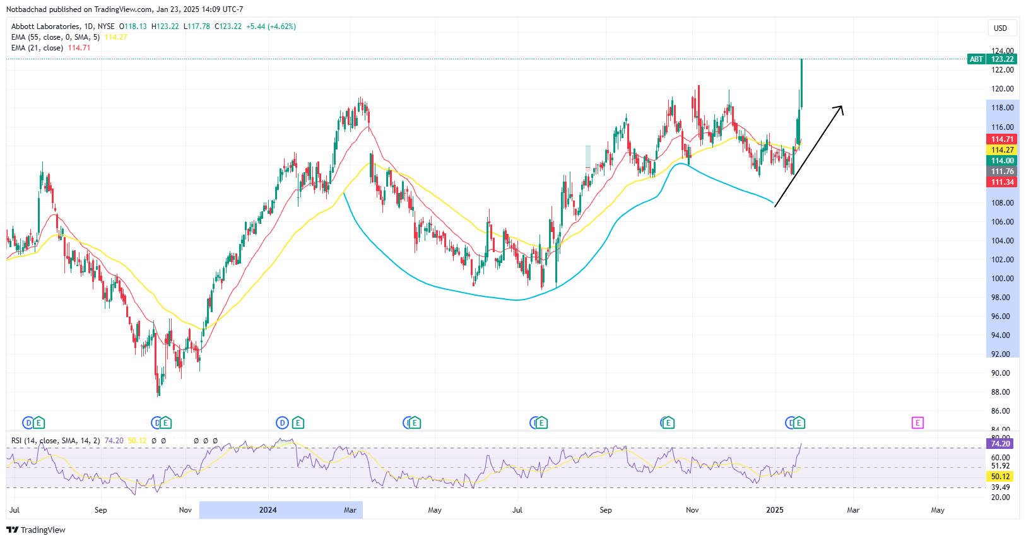Open the earnings marker just before November 2023

pyautogui.click(x=166, y=422)
